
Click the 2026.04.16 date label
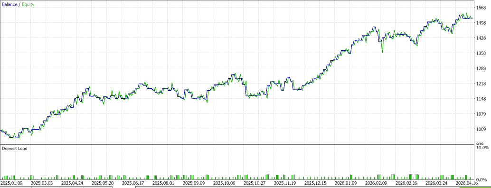[x=467, y=183]
